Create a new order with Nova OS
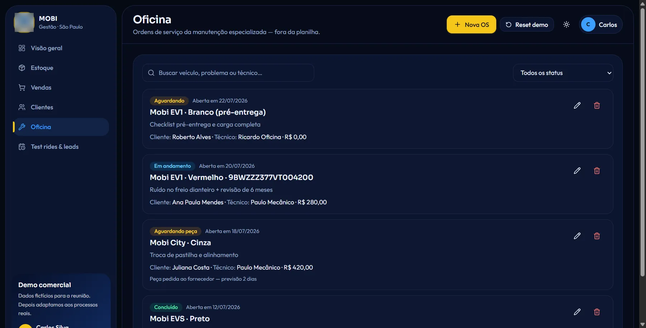The height and width of the screenshot is (328, 646). click(x=472, y=24)
